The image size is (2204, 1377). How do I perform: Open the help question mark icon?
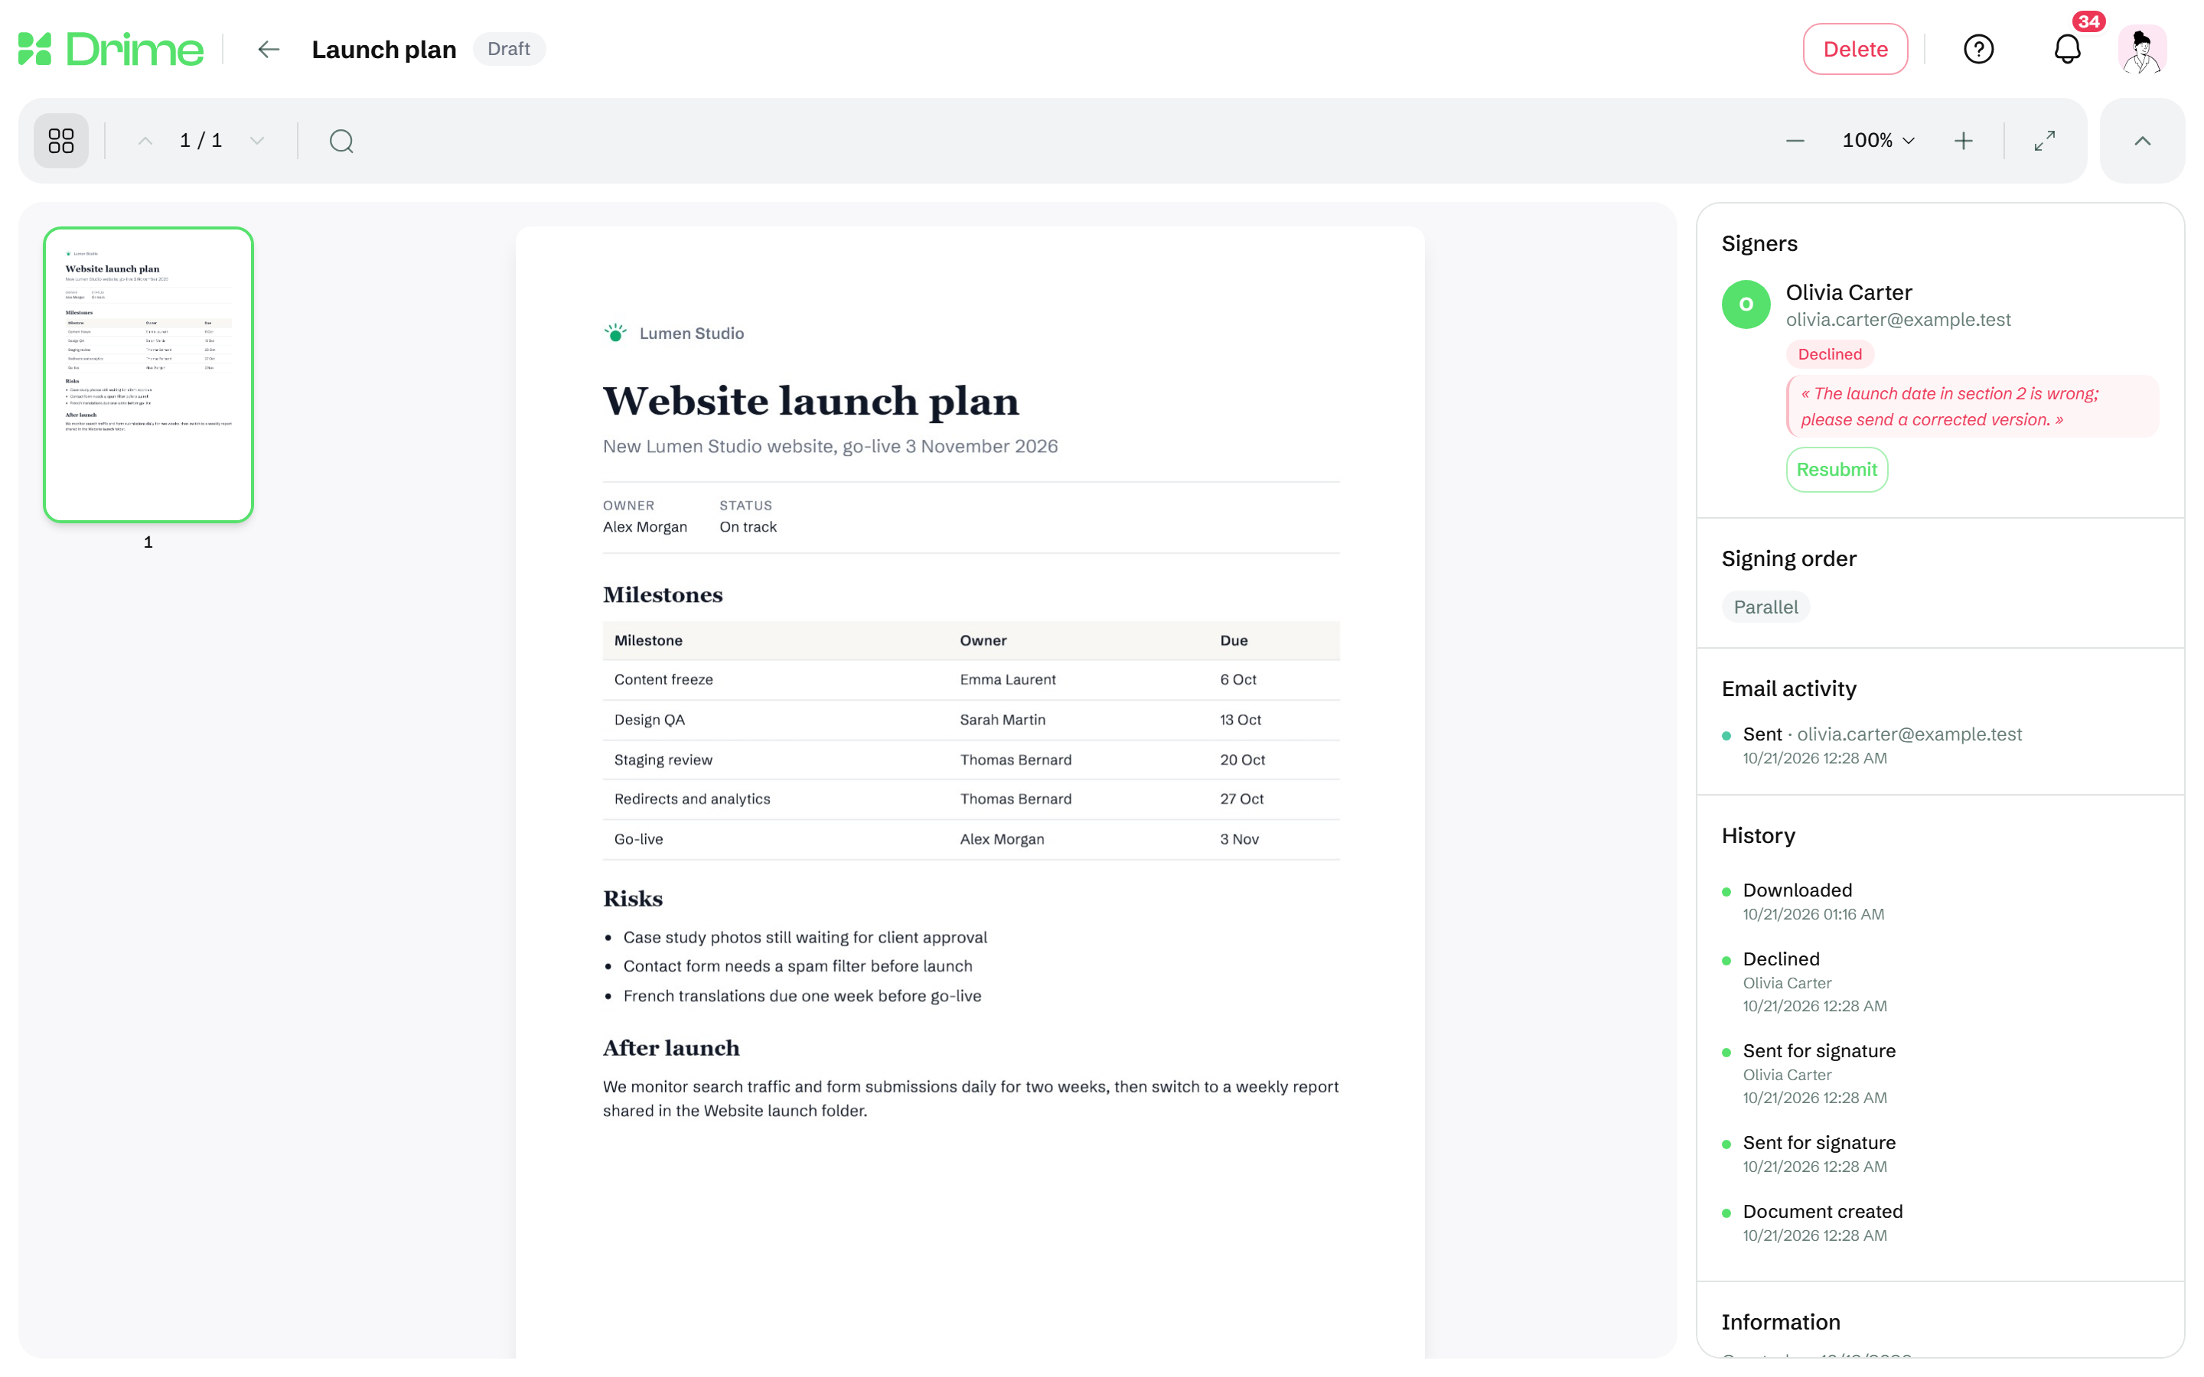[x=1978, y=49]
